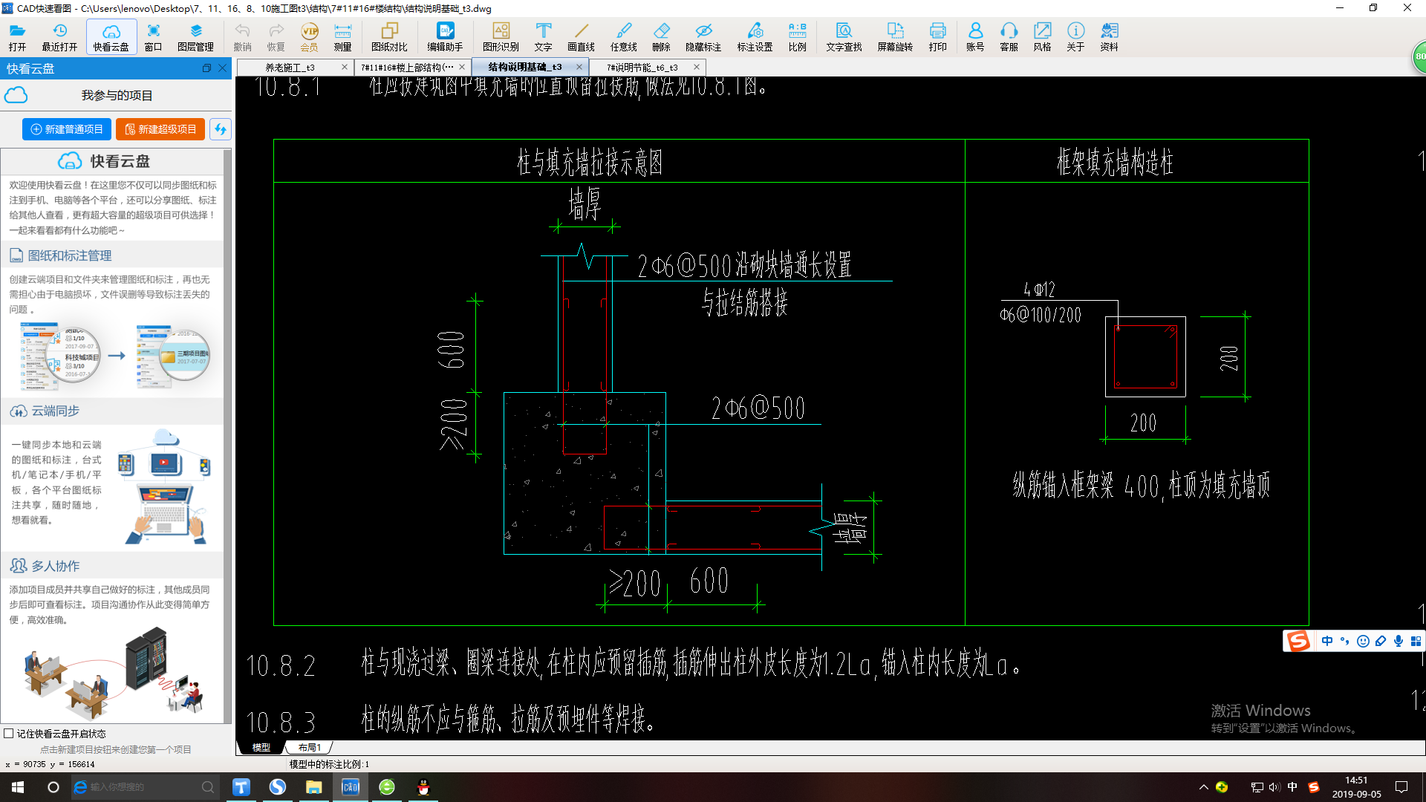Screen dimensions: 1426x802
Task: Open 图纸对比 drawing compare tool
Action: click(x=389, y=36)
